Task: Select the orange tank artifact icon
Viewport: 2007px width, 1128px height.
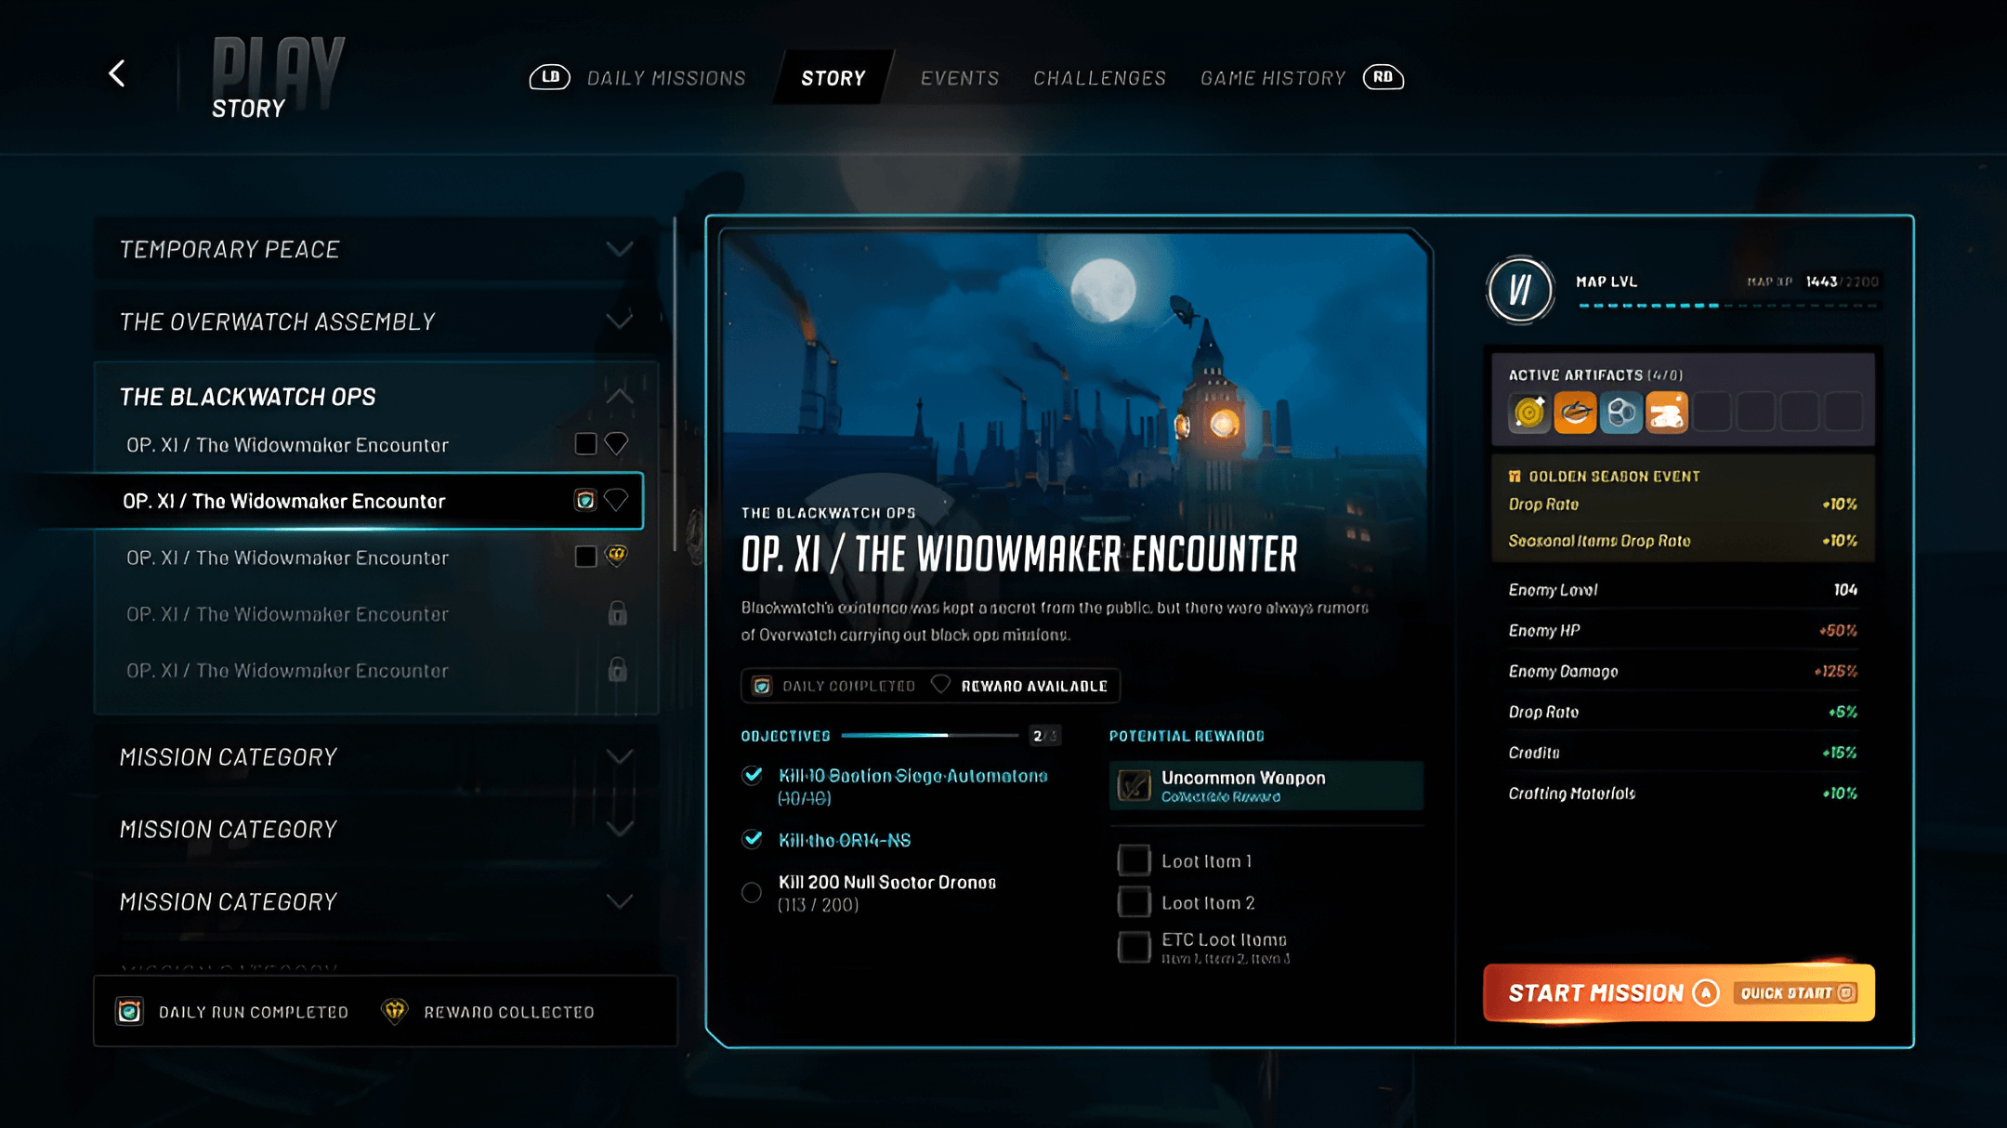Action: [x=1666, y=413]
